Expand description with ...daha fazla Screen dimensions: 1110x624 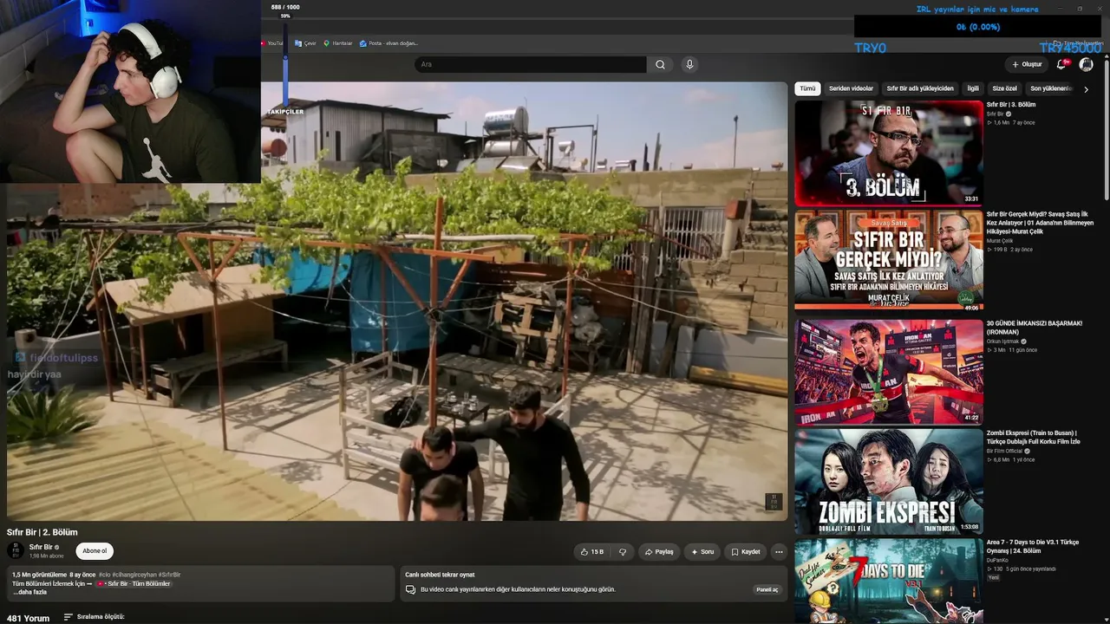coord(29,593)
